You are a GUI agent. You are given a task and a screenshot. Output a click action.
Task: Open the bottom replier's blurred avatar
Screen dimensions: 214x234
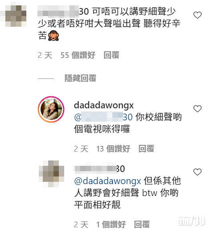click(51, 173)
